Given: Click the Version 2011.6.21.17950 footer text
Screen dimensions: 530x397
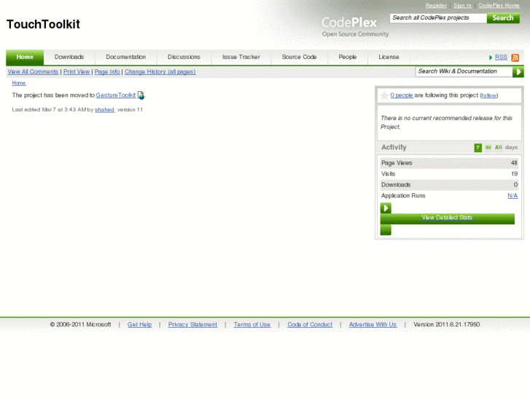Looking at the screenshot, I should click(446, 325).
